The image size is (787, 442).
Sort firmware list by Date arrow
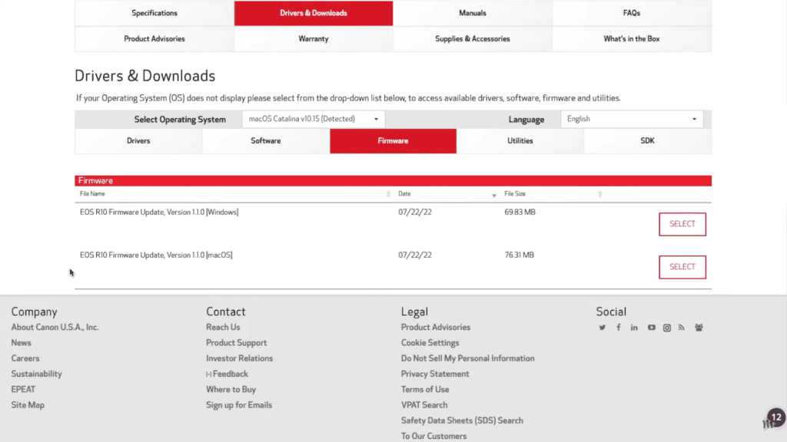(494, 196)
